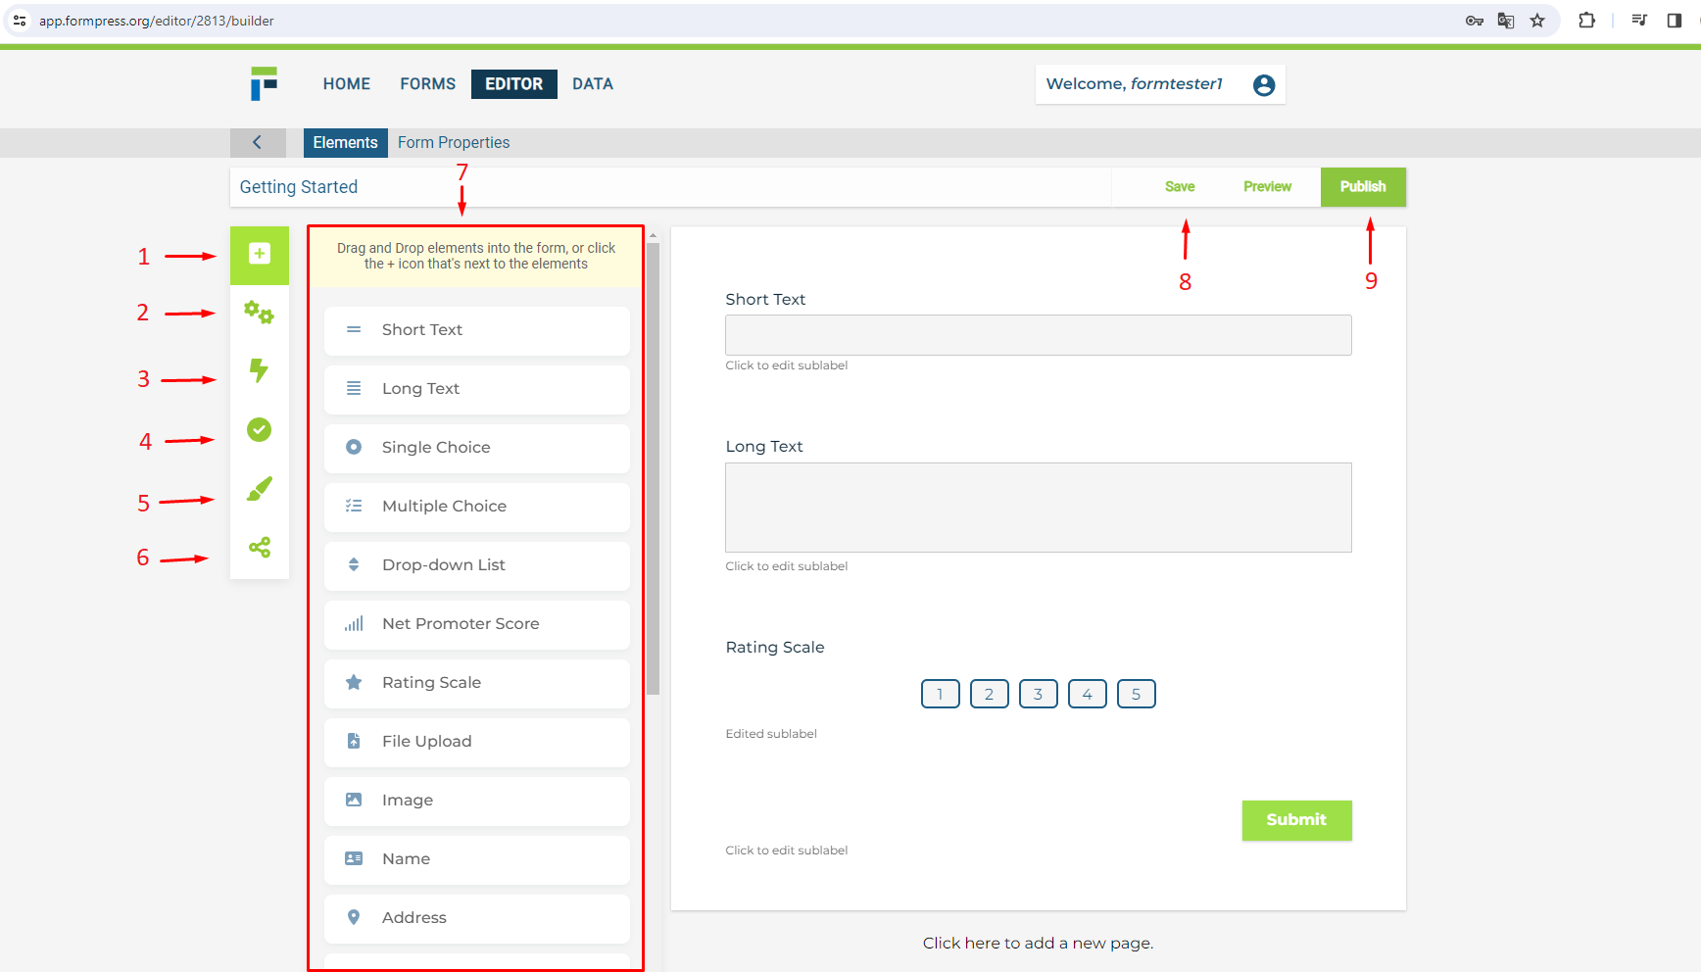Click the user profile avatar icon
This screenshot has width=1701, height=972.
coord(1264,85)
